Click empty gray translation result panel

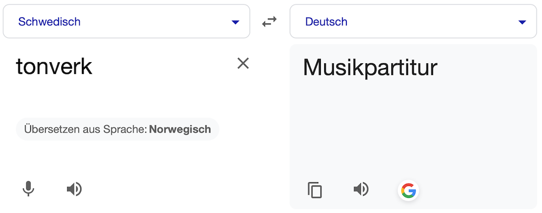pyautogui.click(x=413, y=131)
